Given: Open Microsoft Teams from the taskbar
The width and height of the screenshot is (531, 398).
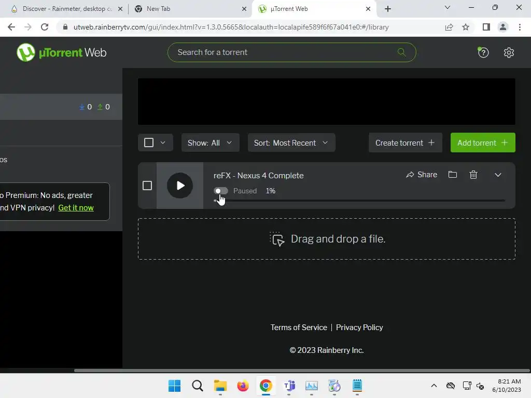Looking at the screenshot, I should pos(289,386).
